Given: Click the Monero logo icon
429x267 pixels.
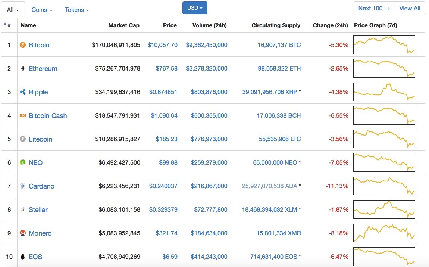Looking at the screenshot, I should click(x=23, y=233).
